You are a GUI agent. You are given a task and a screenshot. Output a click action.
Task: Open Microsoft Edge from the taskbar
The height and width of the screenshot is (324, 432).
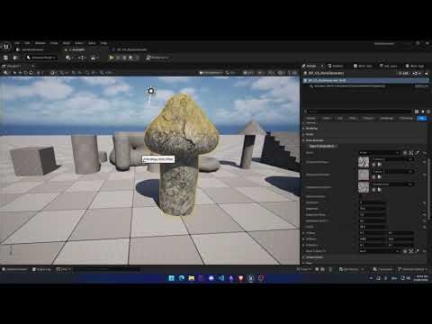pyautogui.click(x=182, y=278)
